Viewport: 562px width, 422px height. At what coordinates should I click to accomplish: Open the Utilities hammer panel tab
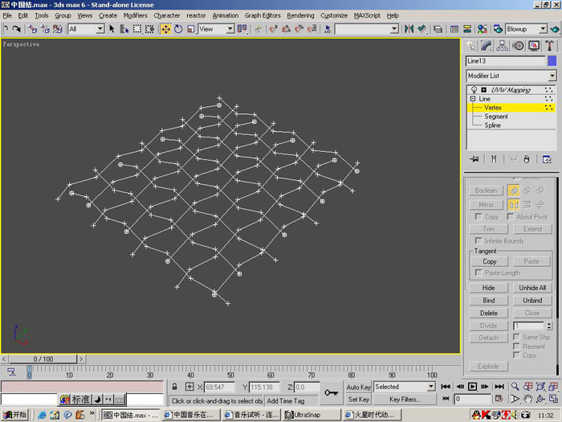549,46
